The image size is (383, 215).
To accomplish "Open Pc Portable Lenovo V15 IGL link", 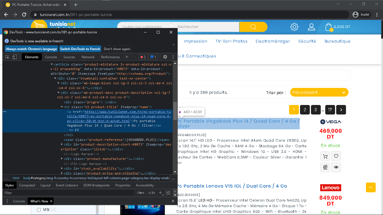I will pos(232,186).
